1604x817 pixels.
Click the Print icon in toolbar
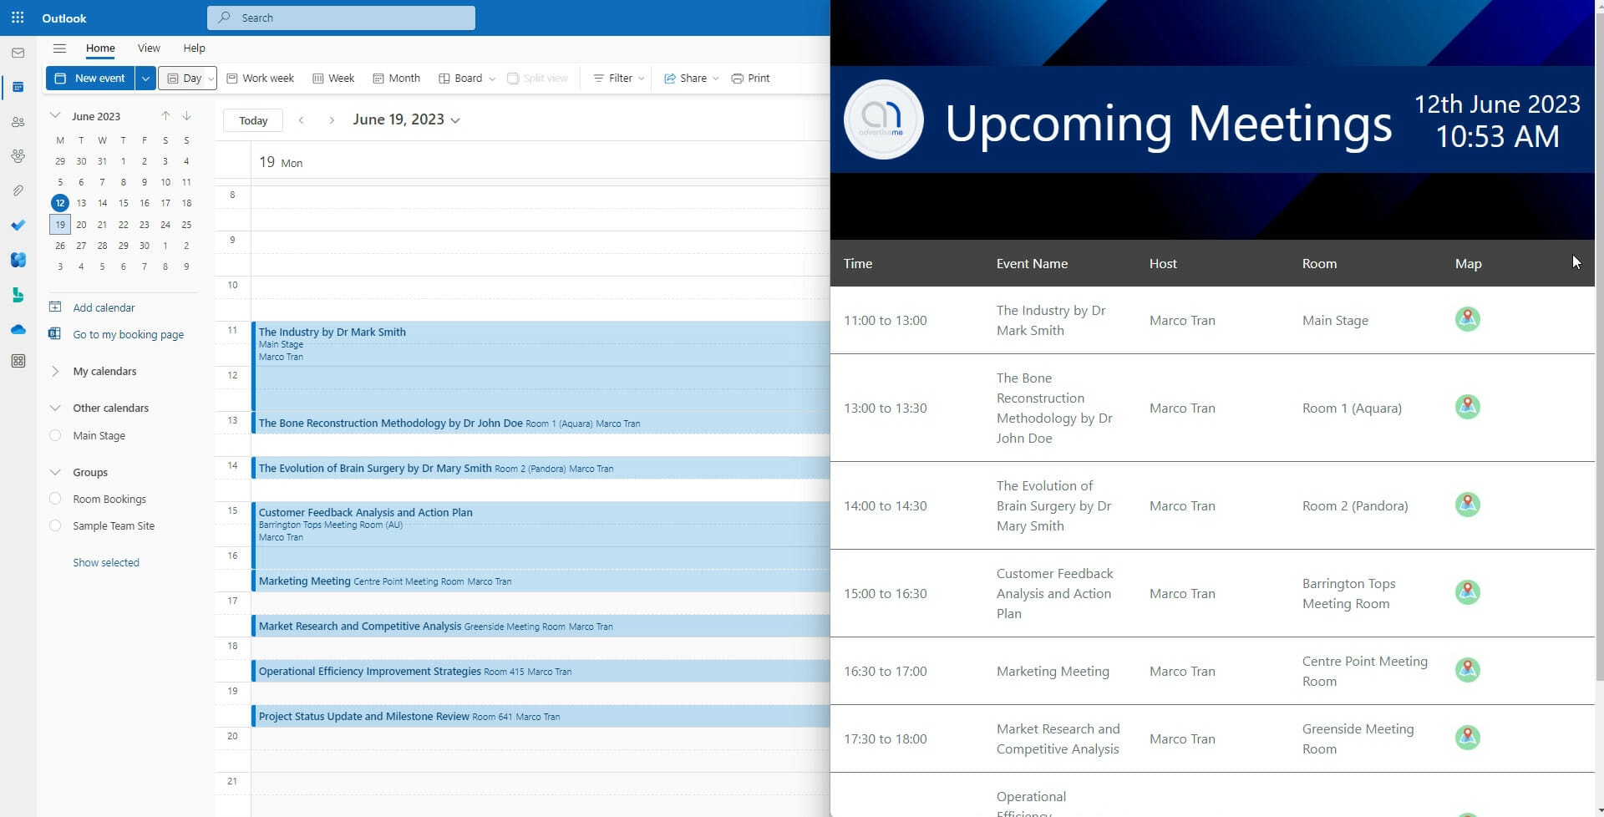pyautogui.click(x=749, y=78)
